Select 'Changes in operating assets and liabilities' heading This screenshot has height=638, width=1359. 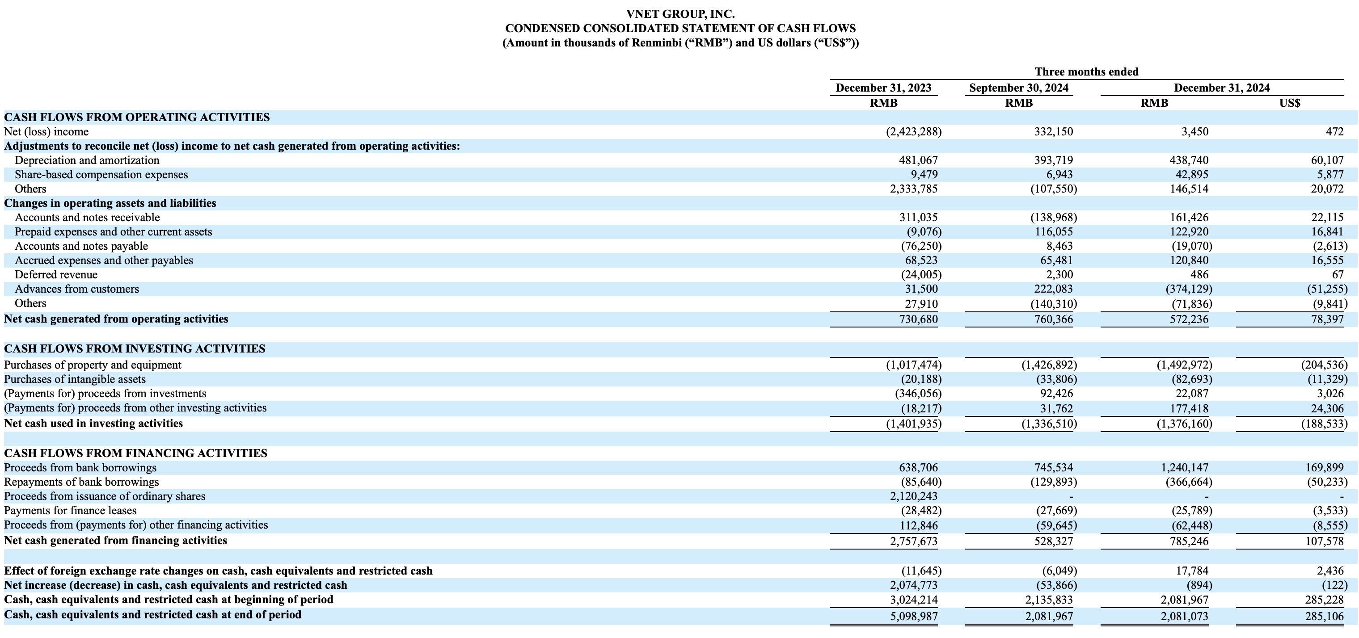tap(110, 204)
